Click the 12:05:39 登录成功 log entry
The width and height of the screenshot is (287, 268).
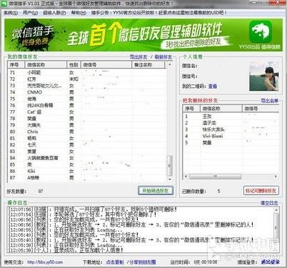point(66,250)
